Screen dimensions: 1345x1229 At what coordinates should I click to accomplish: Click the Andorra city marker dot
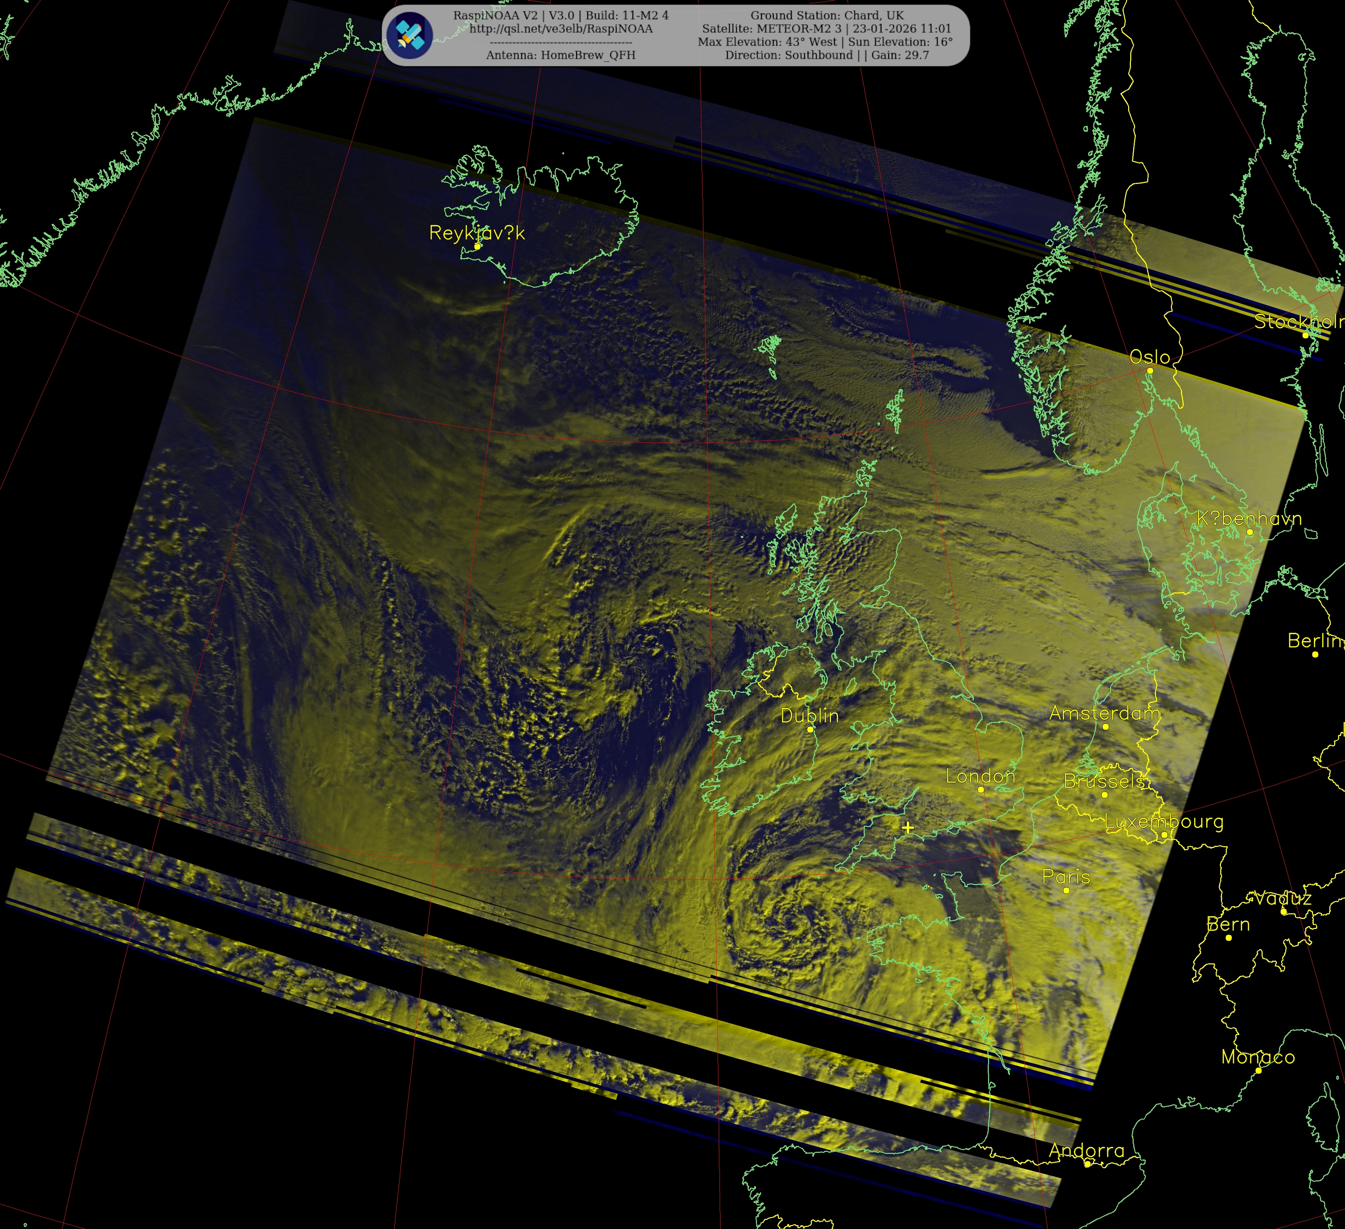[x=1087, y=1164]
